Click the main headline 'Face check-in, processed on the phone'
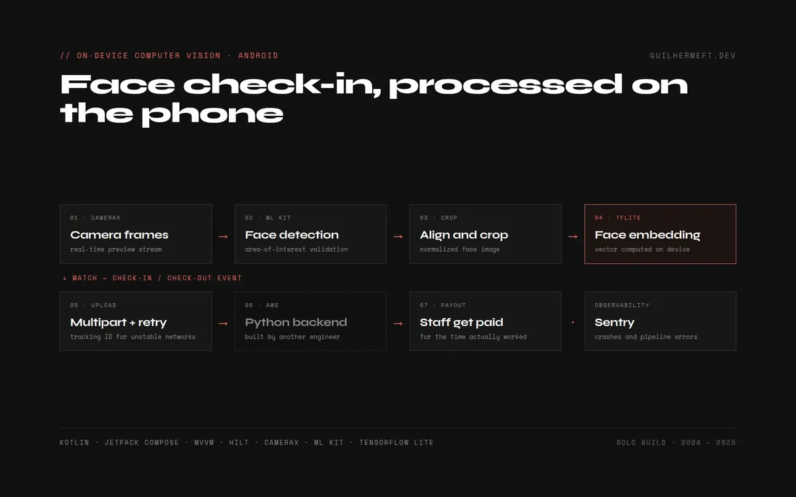796x497 pixels. tap(374, 99)
